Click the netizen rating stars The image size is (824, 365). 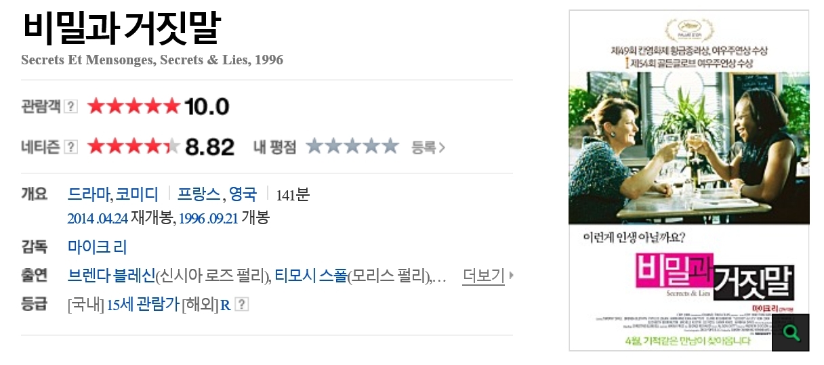coord(133,146)
